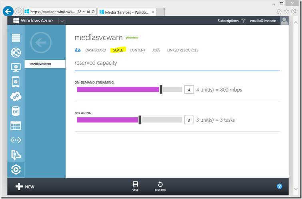Open Media Services play icon in sidebar
The image size is (302, 199).
(16, 169)
